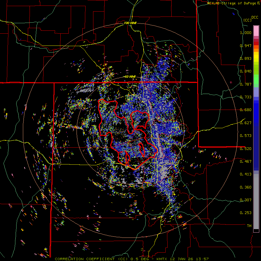Select the 0.307 legend value
The height and width of the screenshot is (261, 261).
point(246,200)
